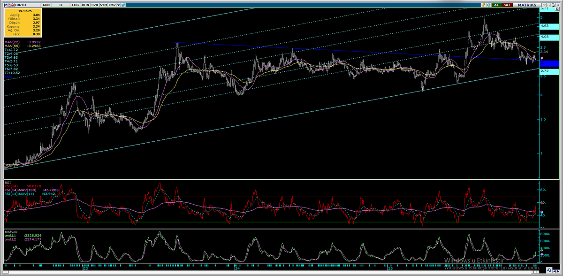This screenshot has height=276, width=563.
Task: Select the trnd.L2 indicator label
Action: coord(10,239)
